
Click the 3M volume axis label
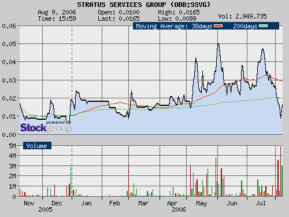(x=12, y=166)
